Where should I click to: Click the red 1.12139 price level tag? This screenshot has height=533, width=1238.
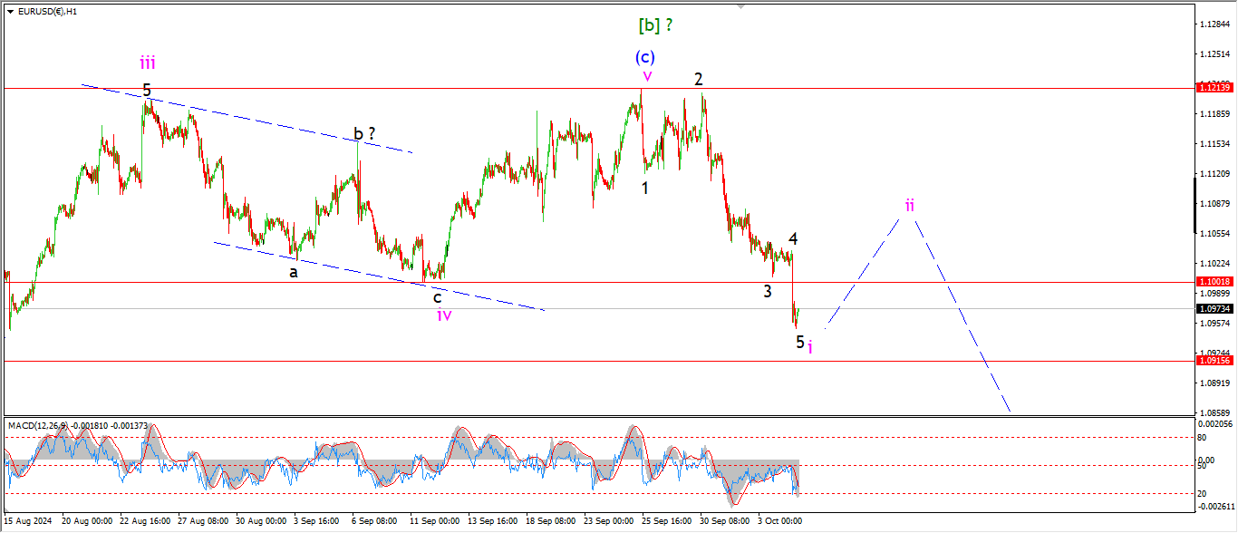pos(1214,88)
